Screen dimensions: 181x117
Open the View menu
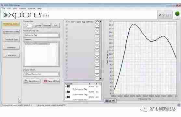point(15,8)
